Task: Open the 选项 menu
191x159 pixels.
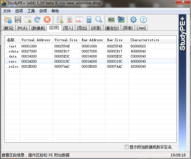Action: [x=19, y=11]
